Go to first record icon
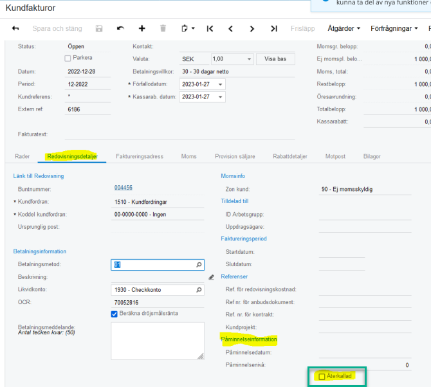 tap(210, 28)
